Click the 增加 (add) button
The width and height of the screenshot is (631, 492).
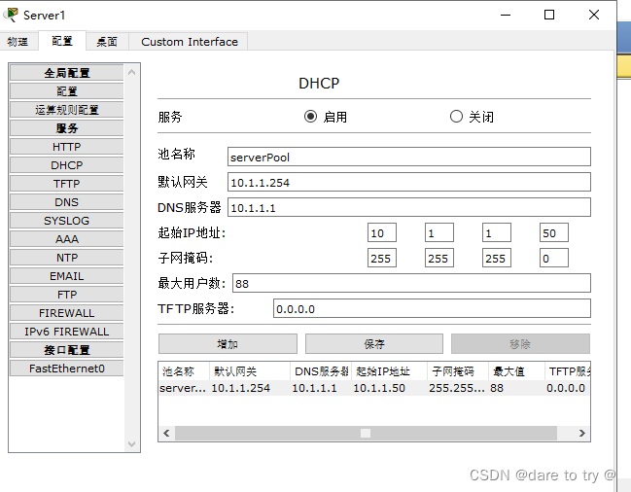pos(228,344)
